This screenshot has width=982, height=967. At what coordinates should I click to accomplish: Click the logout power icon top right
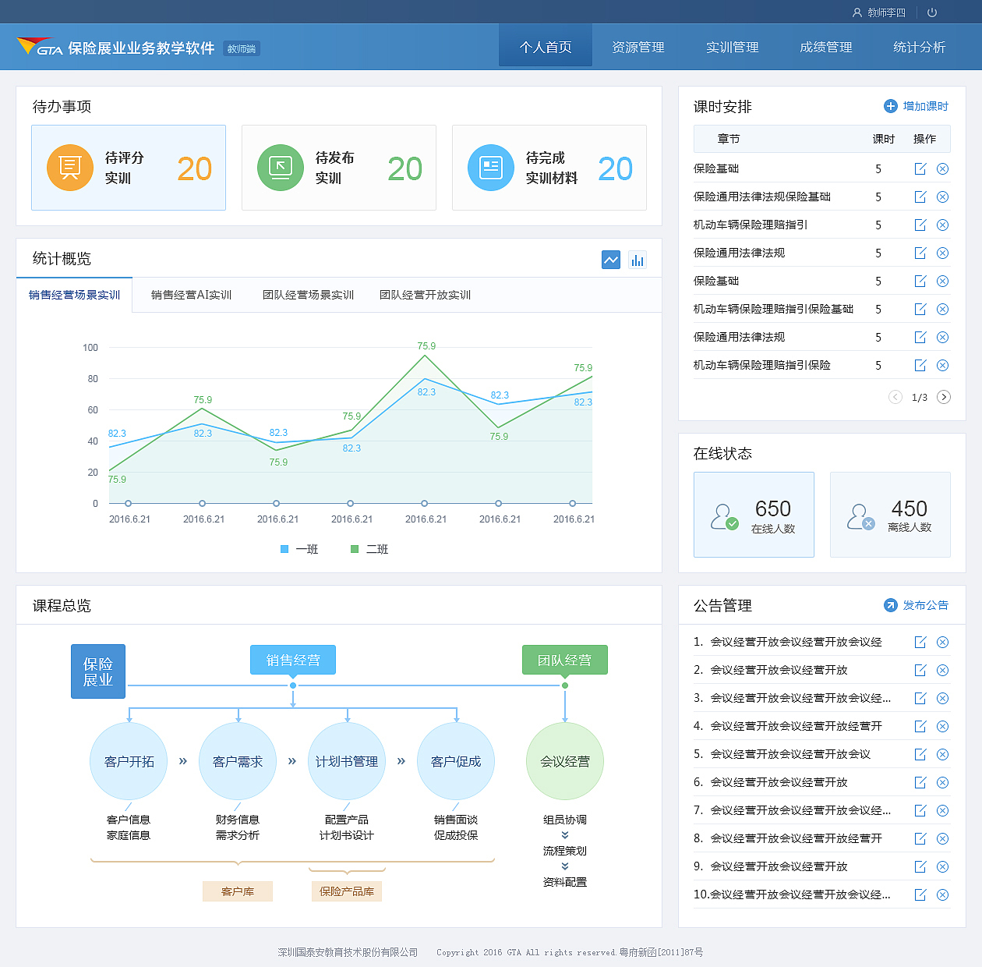pyautogui.click(x=932, y=12)
